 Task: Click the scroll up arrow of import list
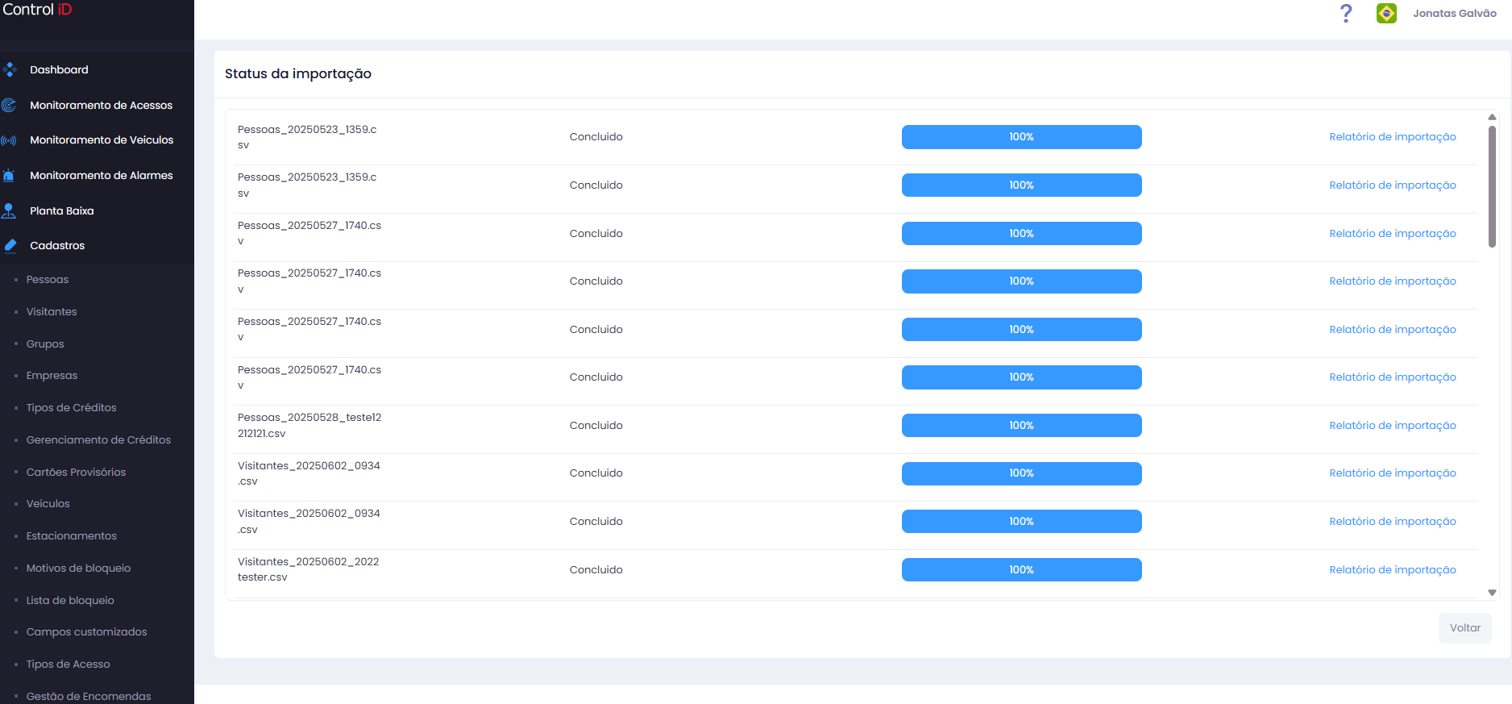[1492, 117]
